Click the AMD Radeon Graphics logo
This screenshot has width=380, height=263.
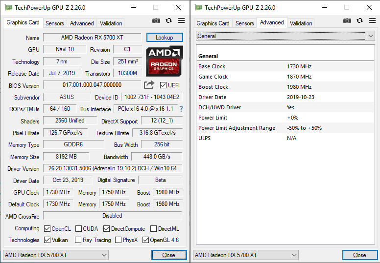tap(165, 61)
